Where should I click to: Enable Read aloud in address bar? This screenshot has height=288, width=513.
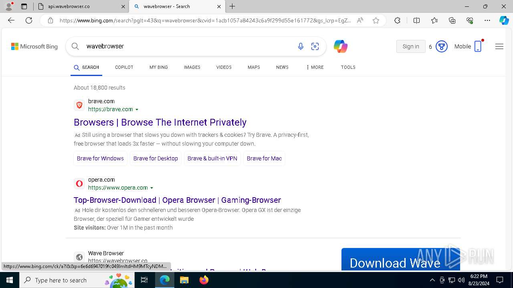pos(360,20)
